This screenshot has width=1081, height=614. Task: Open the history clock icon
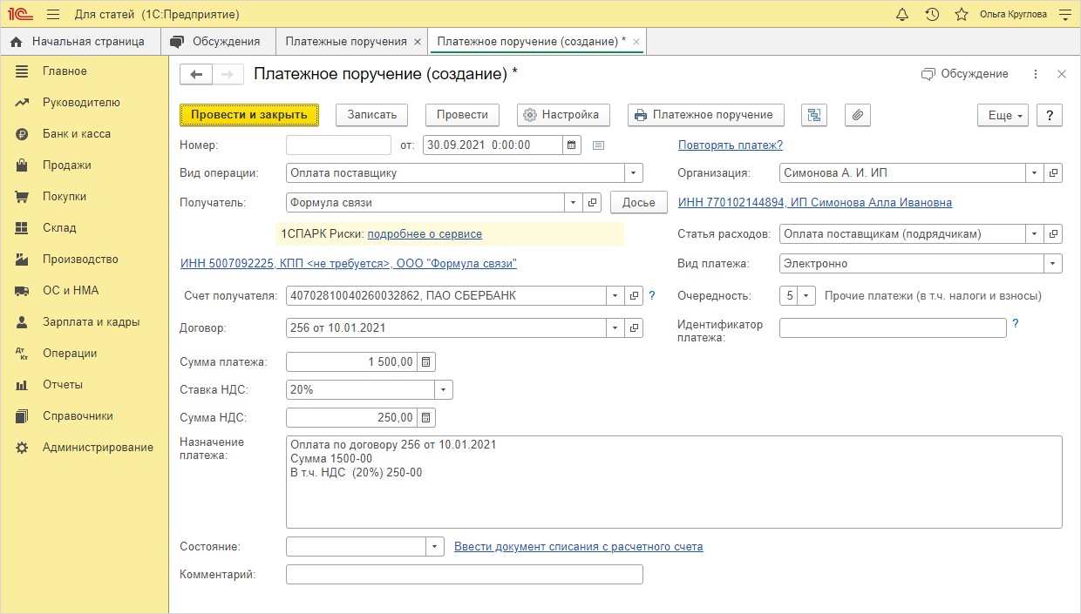(932, 15)
